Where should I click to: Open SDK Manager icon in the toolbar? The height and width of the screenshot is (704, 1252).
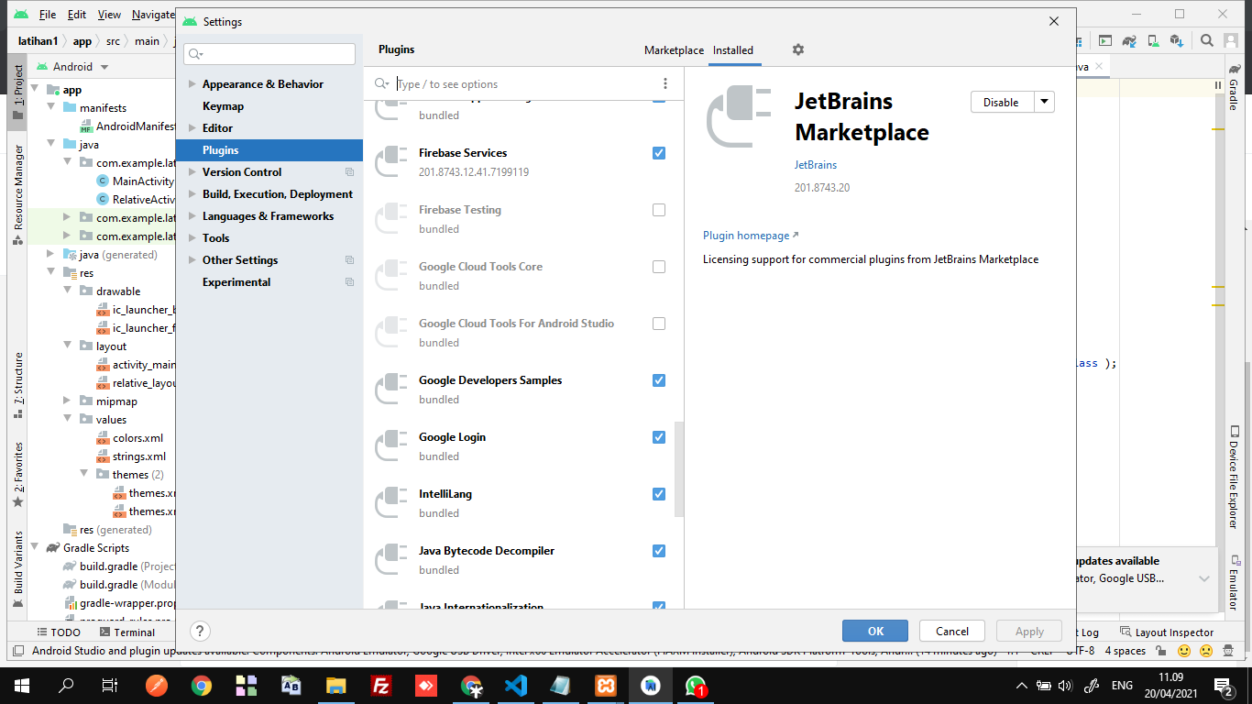[1178, 40]
